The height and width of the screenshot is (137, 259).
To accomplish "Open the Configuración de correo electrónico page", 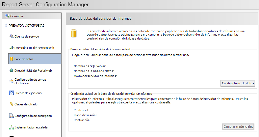I will (30, 81).
